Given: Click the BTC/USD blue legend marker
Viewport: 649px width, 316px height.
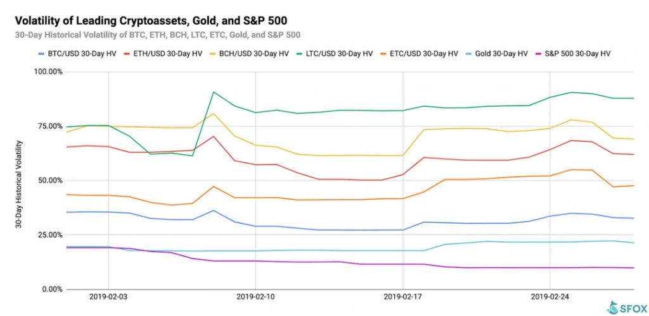Looking at the screenshot, I should tap(42, 54).
